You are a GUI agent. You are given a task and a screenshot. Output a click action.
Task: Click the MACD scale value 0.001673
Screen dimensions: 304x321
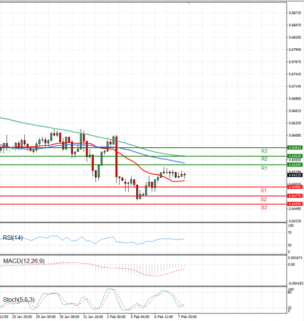tap(295, 258)
